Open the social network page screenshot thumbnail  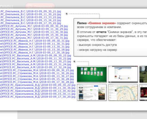[123, 74]
